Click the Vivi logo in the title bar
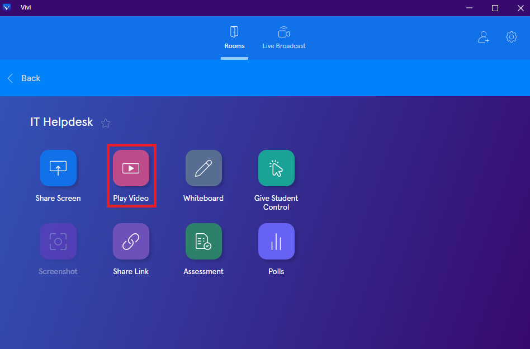 click(7, 8)
